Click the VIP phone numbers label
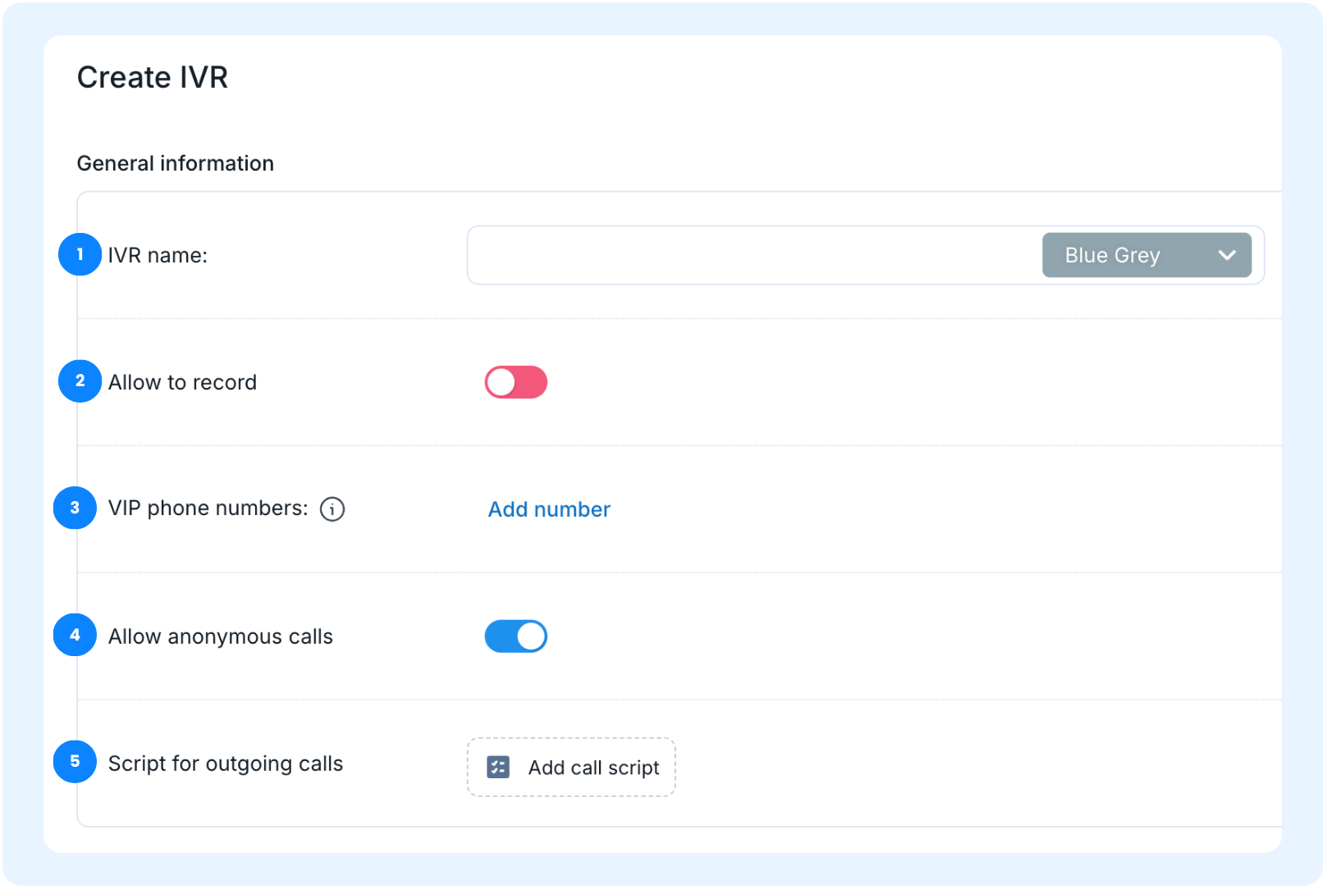 pos(208,508)
